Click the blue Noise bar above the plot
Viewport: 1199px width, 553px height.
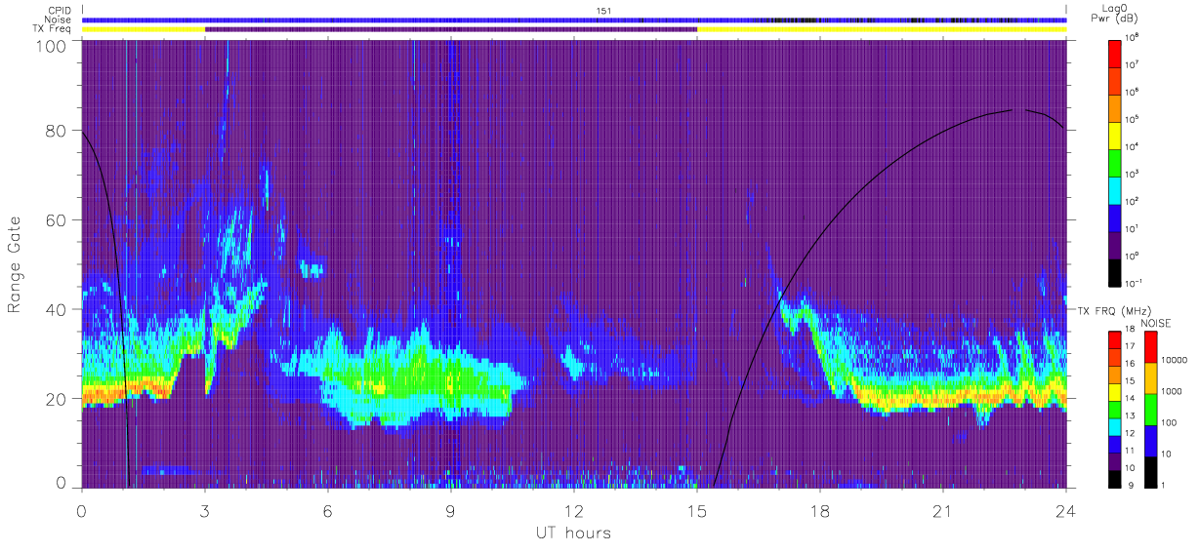pos(574,20)
